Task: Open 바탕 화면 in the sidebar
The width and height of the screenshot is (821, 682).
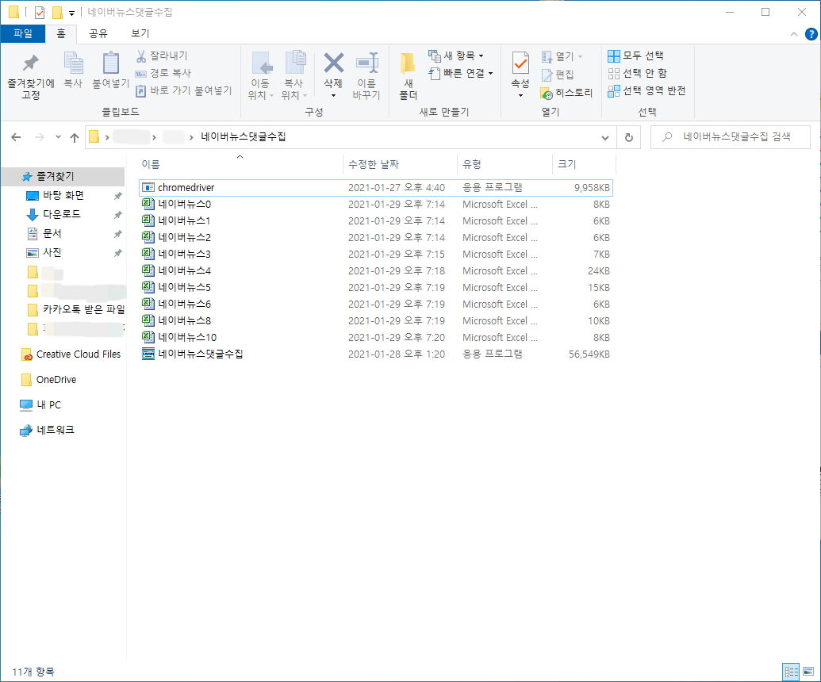Action: (63, 196)
